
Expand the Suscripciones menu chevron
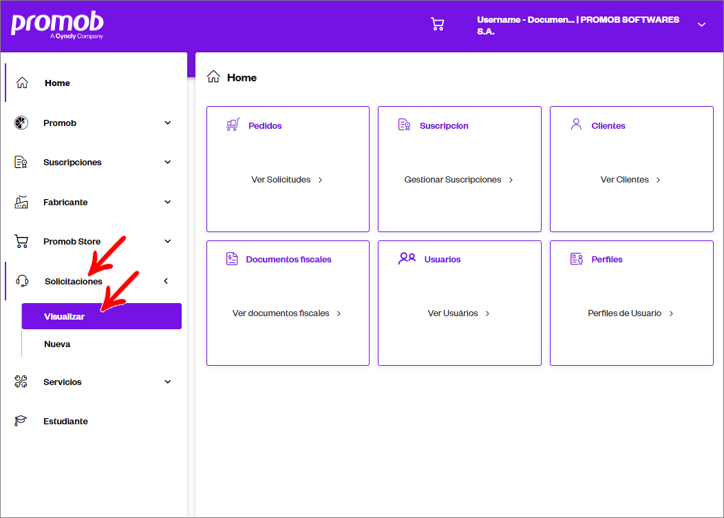point(168,162)
